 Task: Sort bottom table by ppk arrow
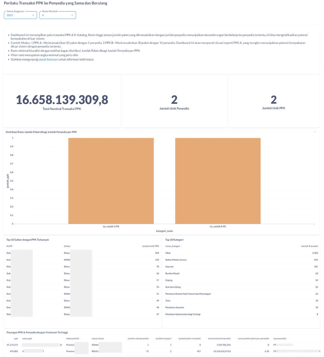point(13,338)
